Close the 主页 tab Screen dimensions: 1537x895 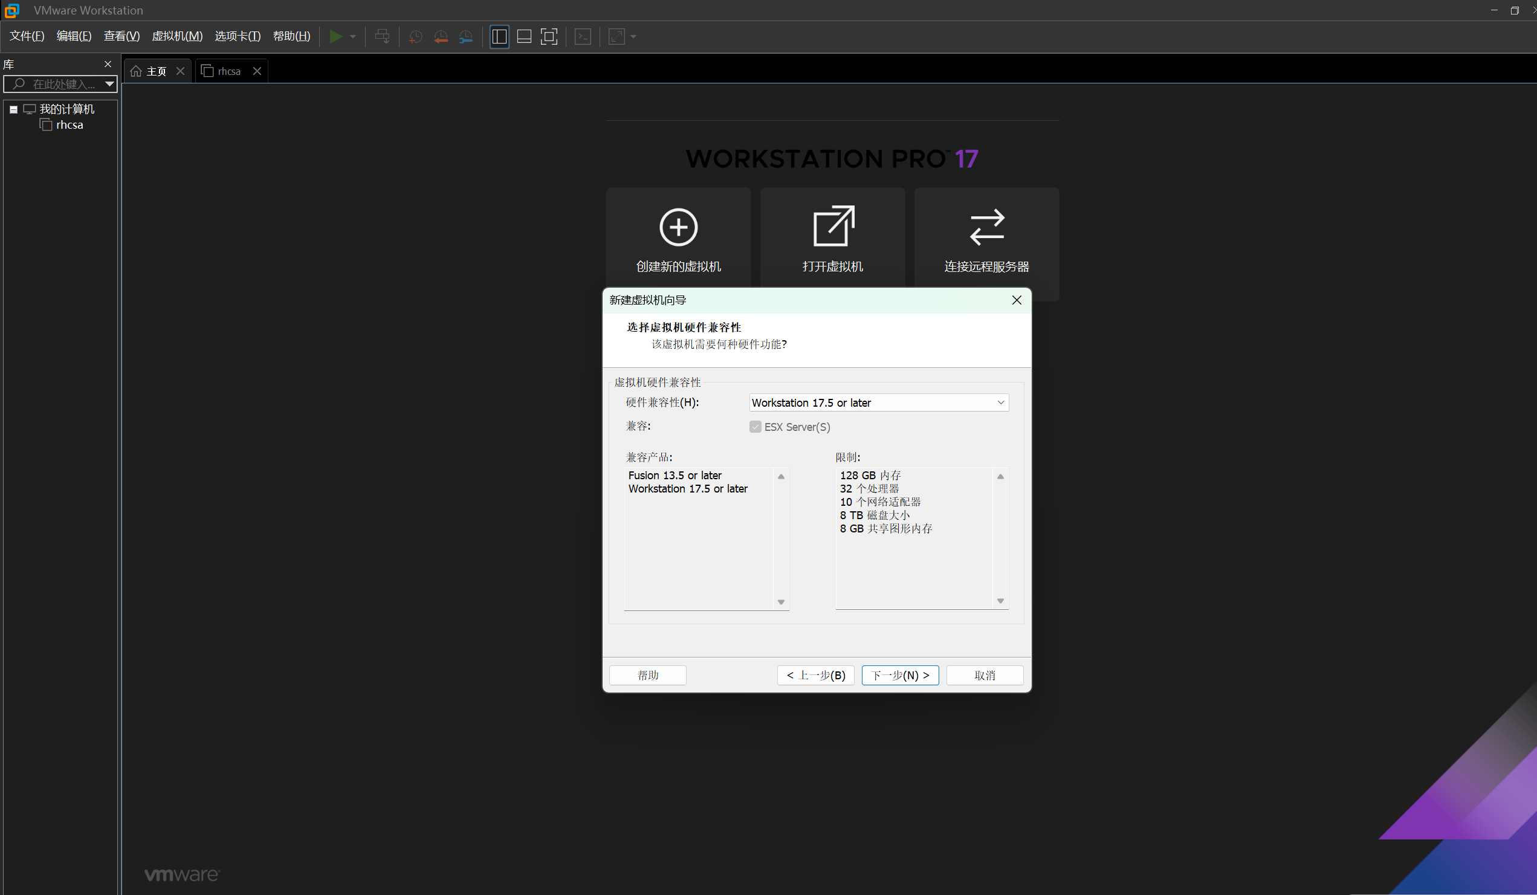181,71
